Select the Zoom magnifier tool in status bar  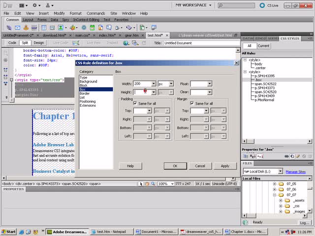153,183
